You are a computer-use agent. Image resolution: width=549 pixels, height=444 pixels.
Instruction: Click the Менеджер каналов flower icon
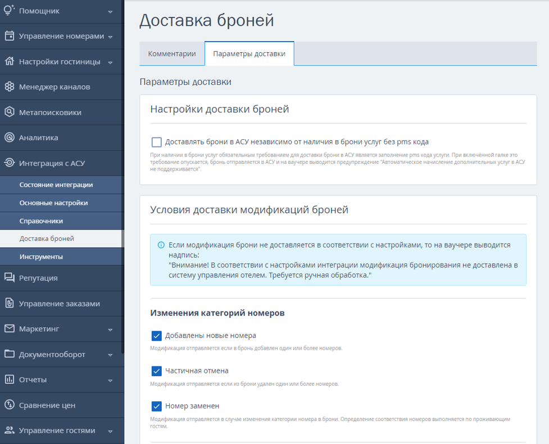click(x=10, y=86)
